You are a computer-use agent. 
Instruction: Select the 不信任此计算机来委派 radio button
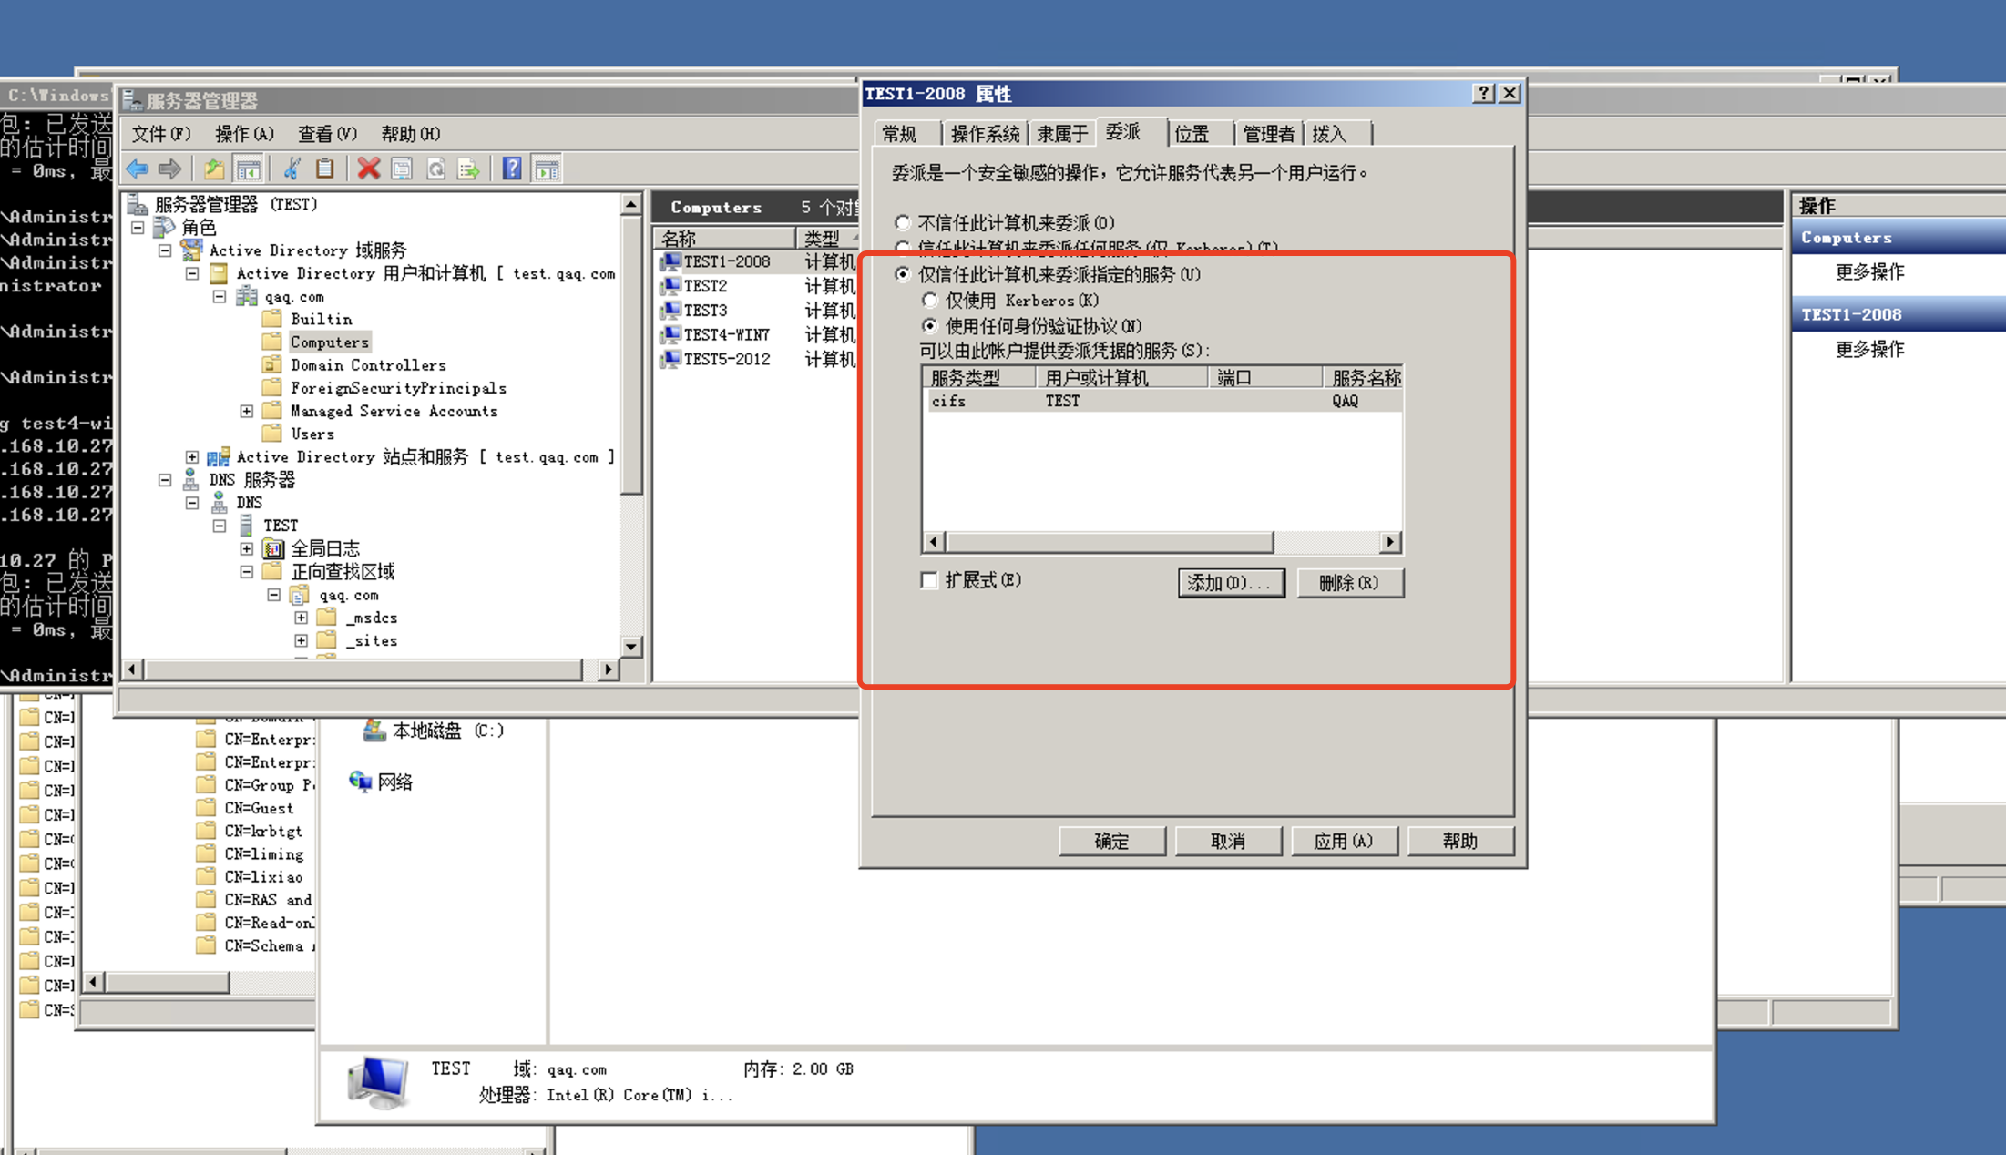903,221
